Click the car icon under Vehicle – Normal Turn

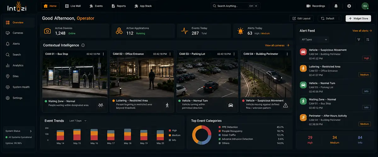point(231,105)
